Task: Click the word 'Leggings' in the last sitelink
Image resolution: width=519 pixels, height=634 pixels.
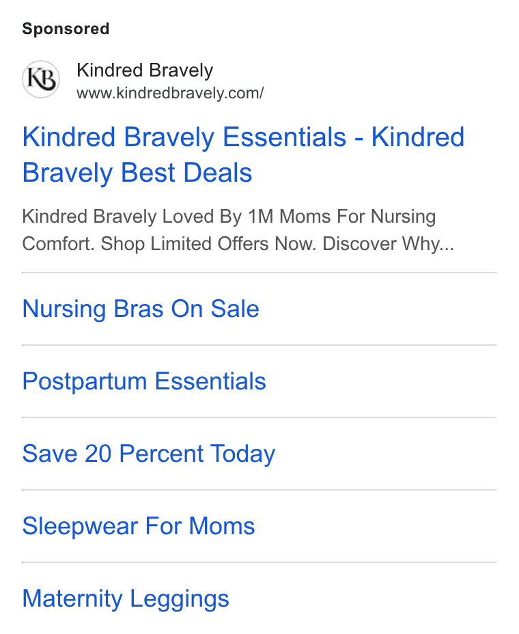Action: (180, 599)
